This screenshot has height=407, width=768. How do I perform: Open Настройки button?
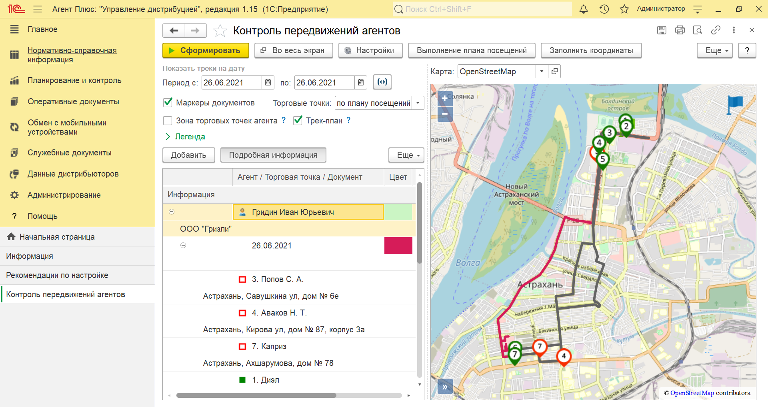click(x=370, y=50)
